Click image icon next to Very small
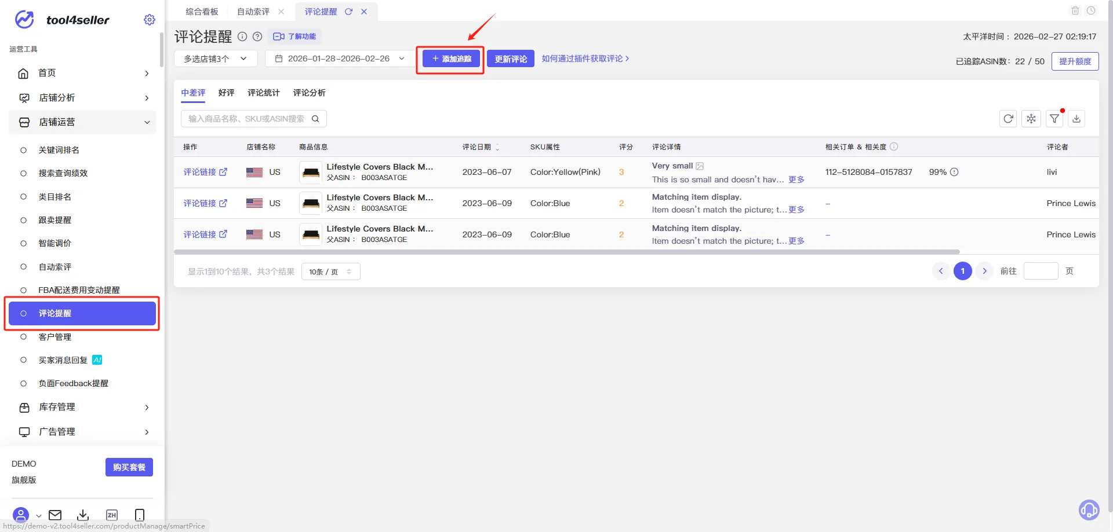1113x532 pixels. tap(700, 166)
